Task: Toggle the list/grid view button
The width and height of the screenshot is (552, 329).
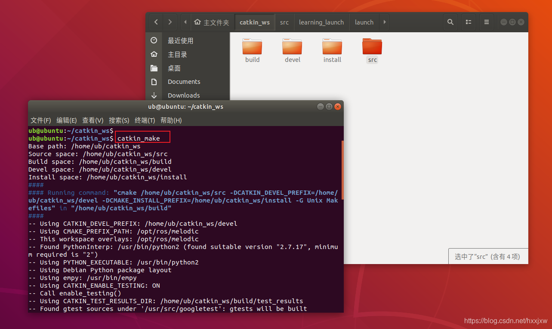Action: click(x=469, y=22)
